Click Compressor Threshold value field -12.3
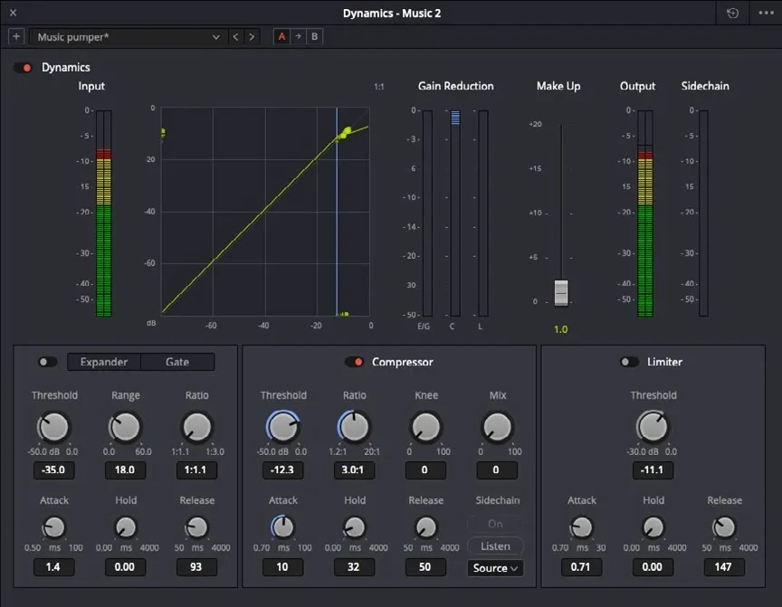Image resolution: width=782 pixels, height=607 pixels. (282, 470)
